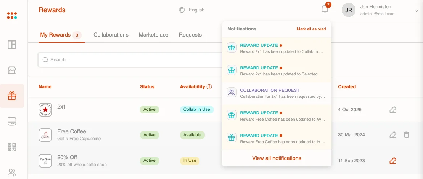Click the notification count badge 7
The width and height of the screenshot is (423, 179).
(328, 5)
